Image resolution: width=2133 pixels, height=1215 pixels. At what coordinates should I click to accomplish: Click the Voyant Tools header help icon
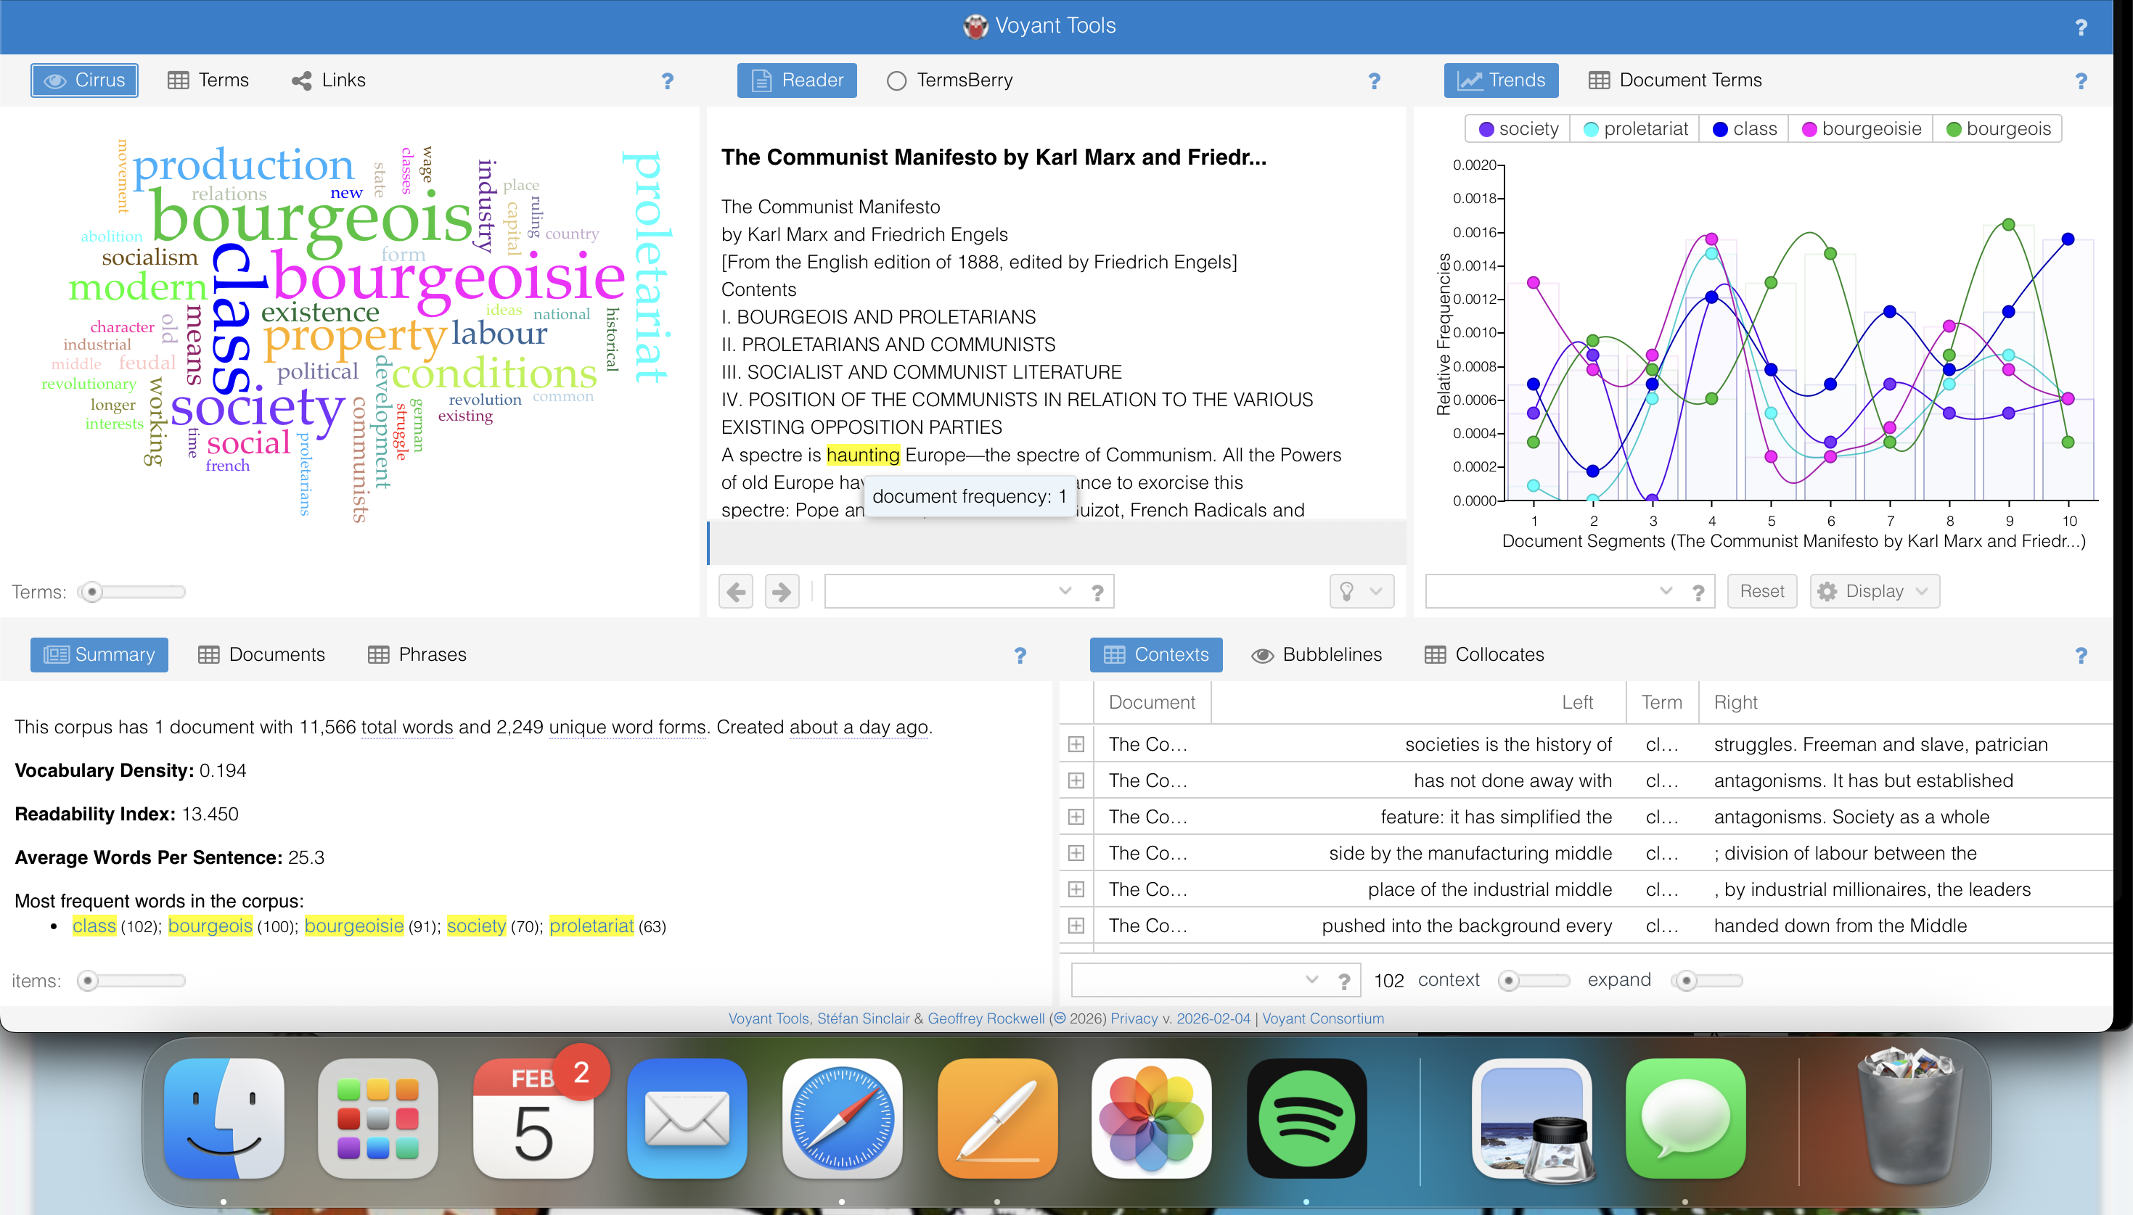[2081, 27]
